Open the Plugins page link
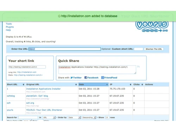 10,27
